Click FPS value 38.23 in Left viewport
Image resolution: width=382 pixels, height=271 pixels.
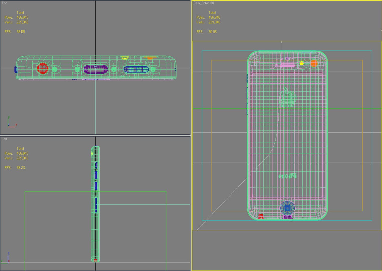click(x=21, y=168)
